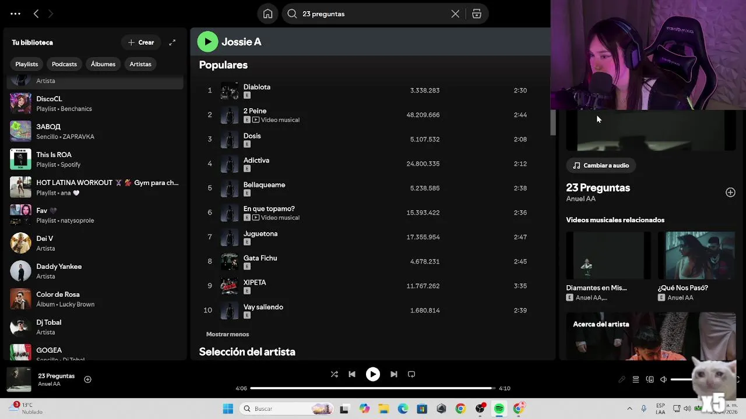Select the song Juguetona
The height and width of the screenshot is (419, 746).
(260, 233)
